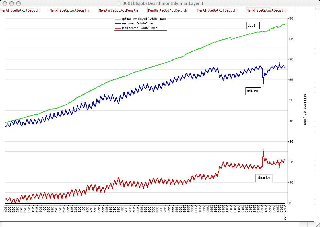The height and width of the screenshot is (227, 320).
Task: Click the green legend line for optimal employed
Action: (118, 19)
